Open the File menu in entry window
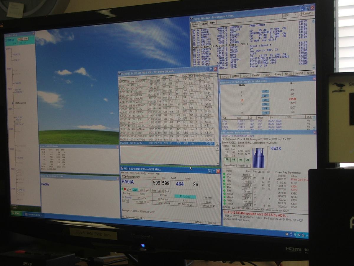The image size is (354, 266). [x=123, y=173]
